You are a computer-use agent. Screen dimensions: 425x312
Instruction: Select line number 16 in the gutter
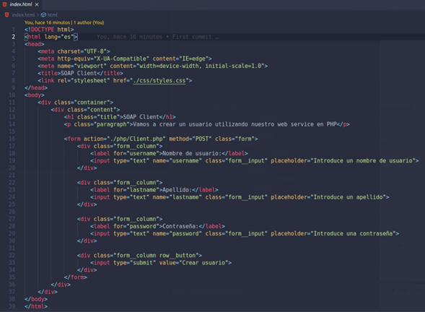click(12, 139)
